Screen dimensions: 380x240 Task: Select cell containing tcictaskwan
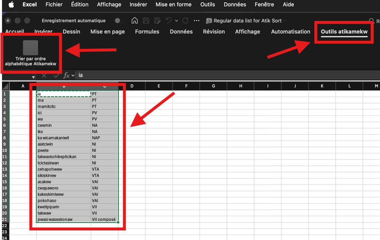pos(64,163)
